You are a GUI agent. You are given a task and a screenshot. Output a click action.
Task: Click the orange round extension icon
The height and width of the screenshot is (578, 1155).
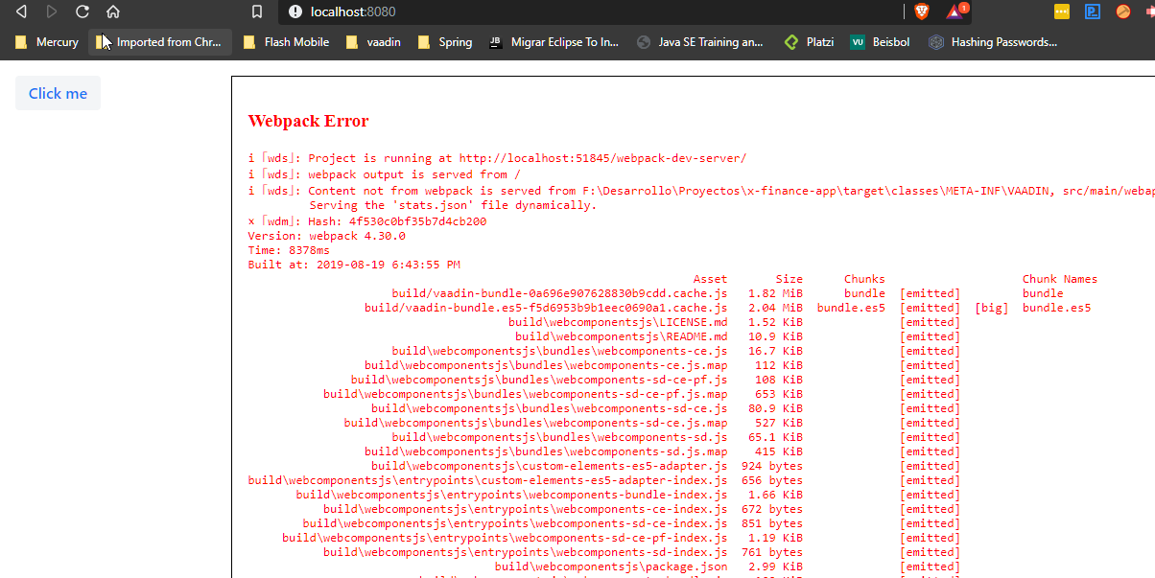pos(1123,12)
